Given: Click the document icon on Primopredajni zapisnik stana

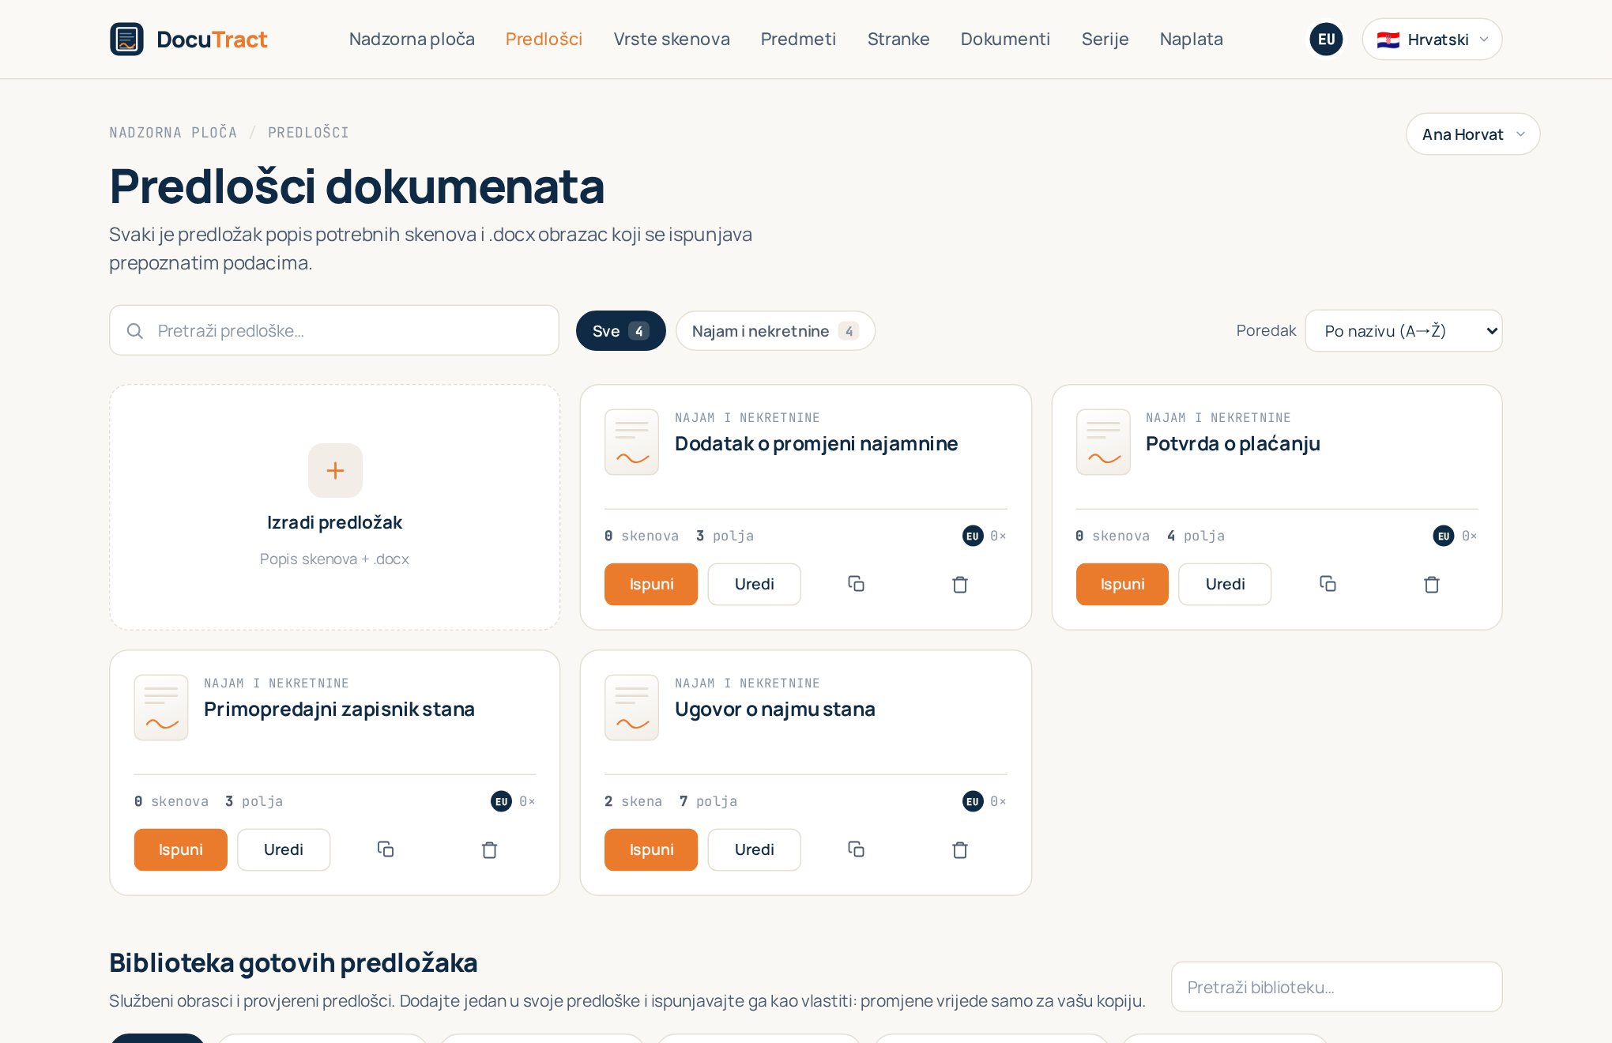Looking at the screenshot, I should pos(161,707).
